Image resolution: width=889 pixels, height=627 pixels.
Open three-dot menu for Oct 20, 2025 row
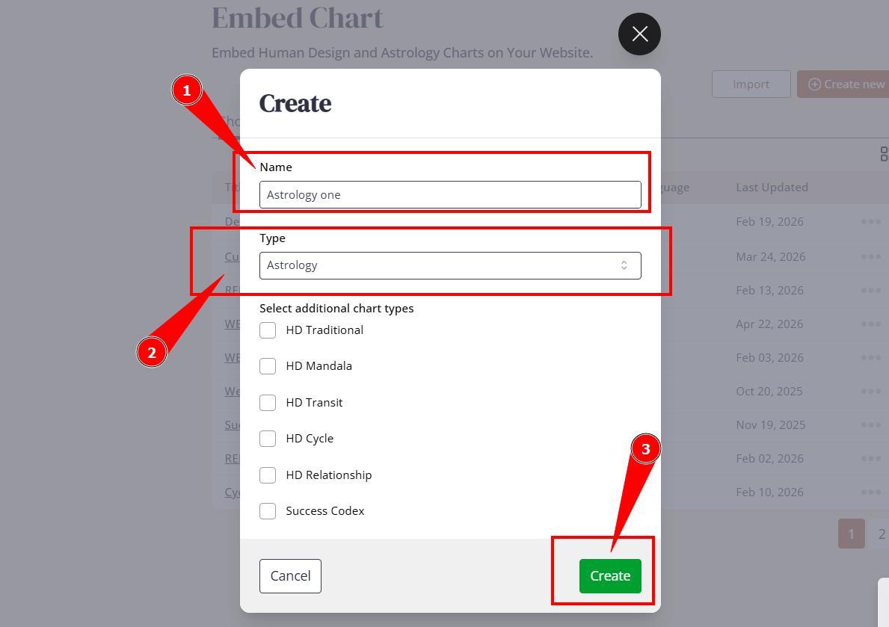pos(870,392)
